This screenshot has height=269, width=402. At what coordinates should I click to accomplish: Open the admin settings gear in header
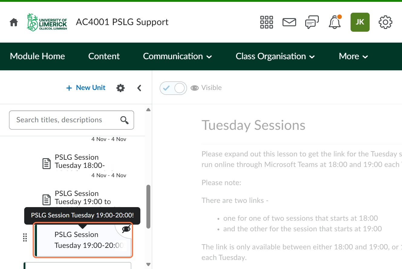tap(385, 22)
